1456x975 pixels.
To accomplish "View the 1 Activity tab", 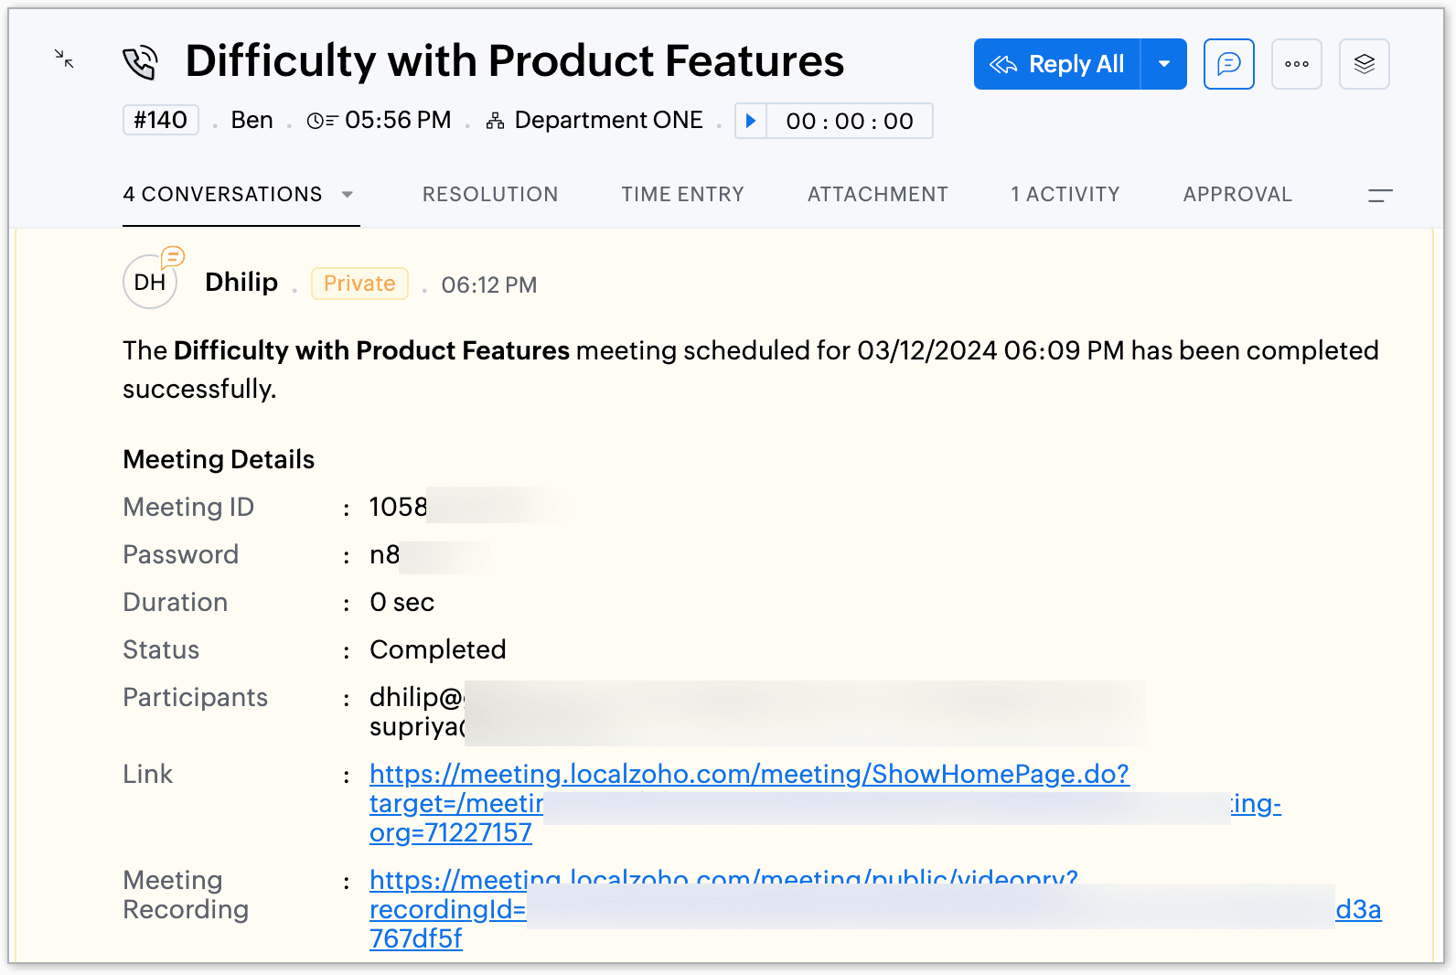I will coord(1065,194).
